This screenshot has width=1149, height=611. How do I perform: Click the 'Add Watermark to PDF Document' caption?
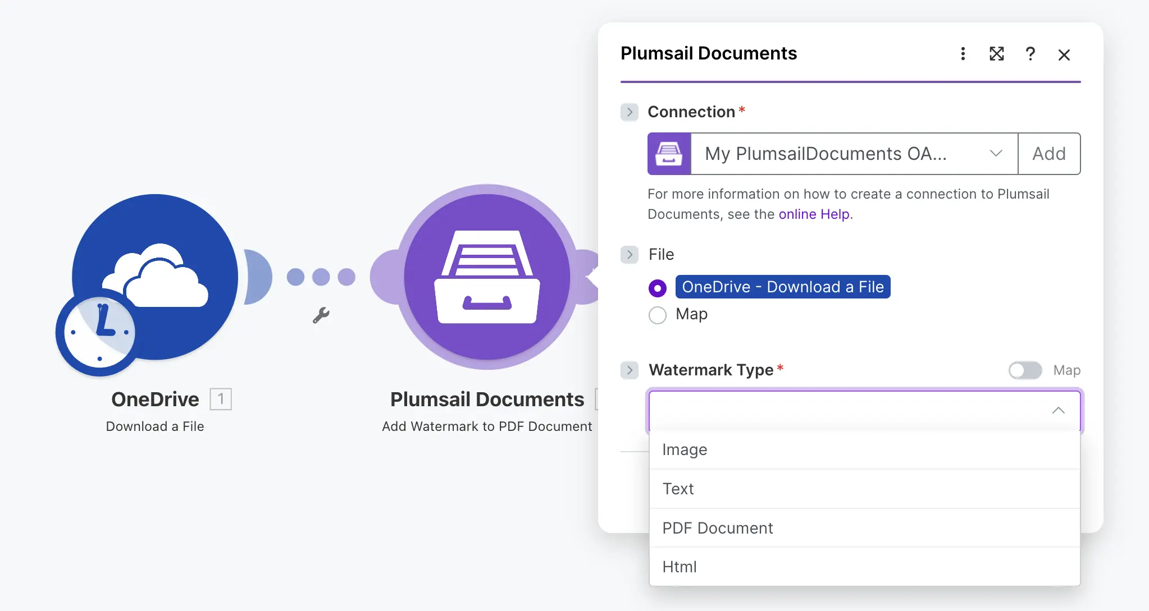coord(487,426)
